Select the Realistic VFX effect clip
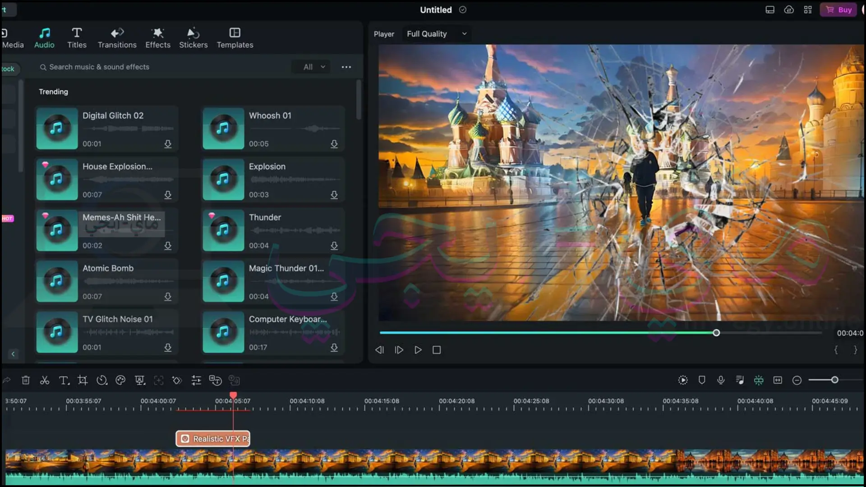Viewport: 866px width, 487px height. 213,439
